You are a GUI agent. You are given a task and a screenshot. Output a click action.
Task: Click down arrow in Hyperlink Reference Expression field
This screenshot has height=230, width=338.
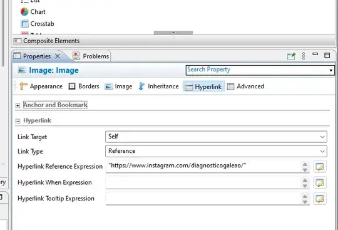305,170
